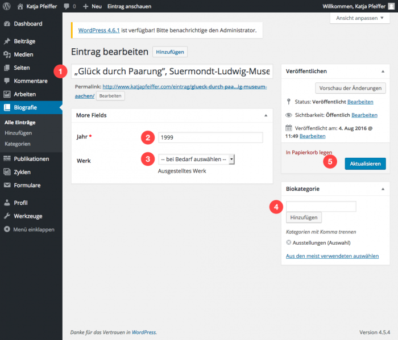Click the Profil person icon
Image resolution: width=398 pixels, height=340 pixels.
click(7, 203)
